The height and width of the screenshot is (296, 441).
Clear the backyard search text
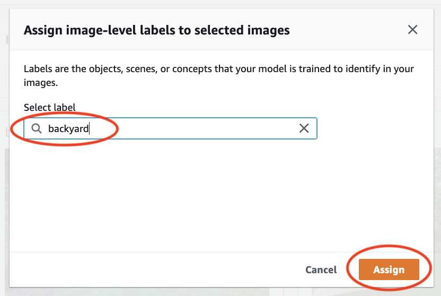click(x=304, y=128)
